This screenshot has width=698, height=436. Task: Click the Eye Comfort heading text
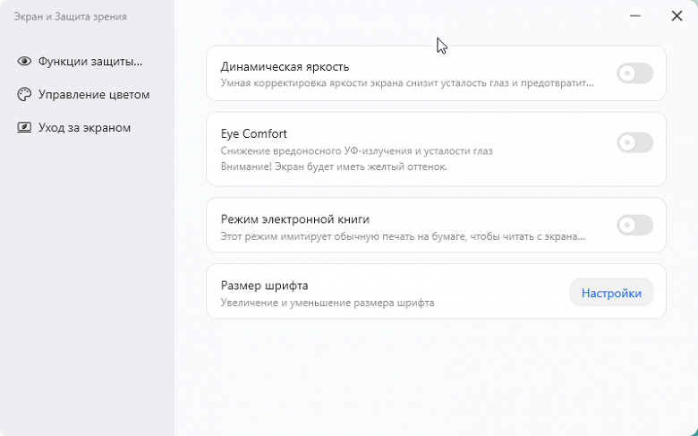click(253, 133)
